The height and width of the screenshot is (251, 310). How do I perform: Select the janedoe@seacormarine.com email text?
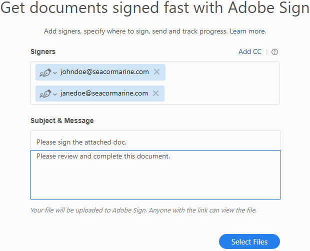coord(104,93)
